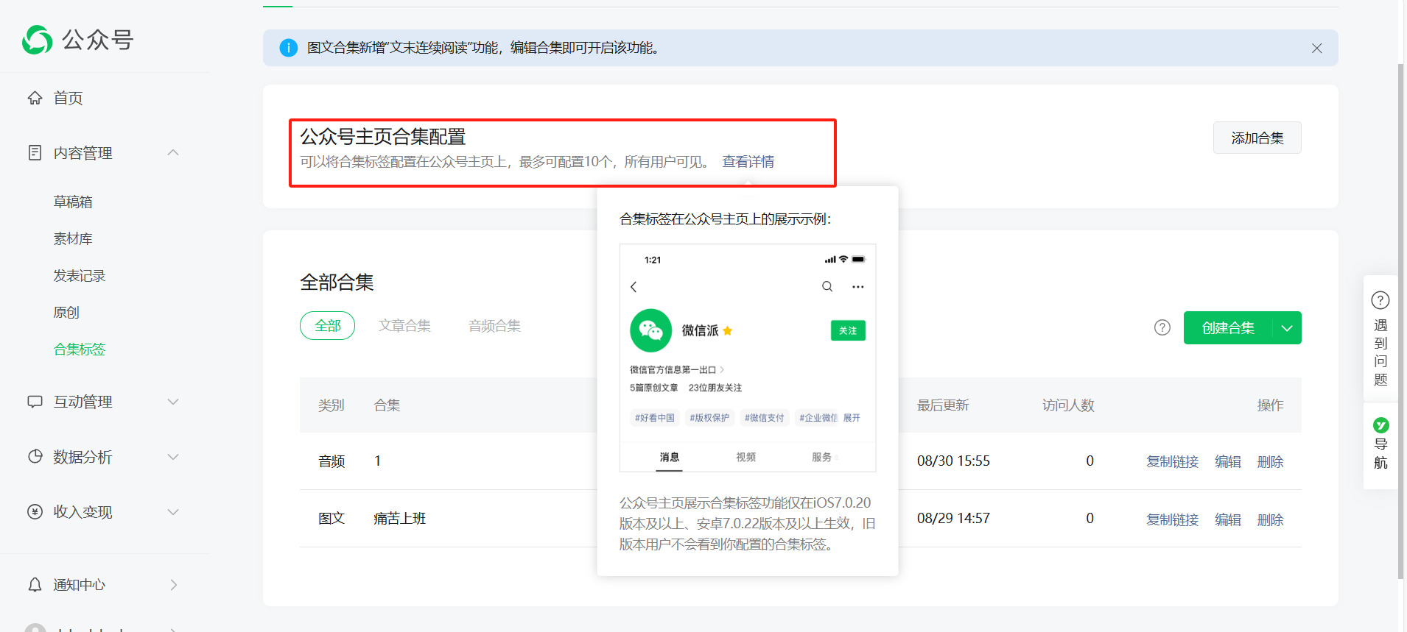Image resolution: width=1407 pixels, height=632 pixels.
Task: Edit the 痛苦上班 collection
Action: (1227, 519)
